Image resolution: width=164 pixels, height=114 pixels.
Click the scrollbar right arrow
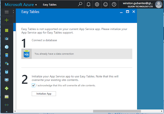tap(161, 111)
